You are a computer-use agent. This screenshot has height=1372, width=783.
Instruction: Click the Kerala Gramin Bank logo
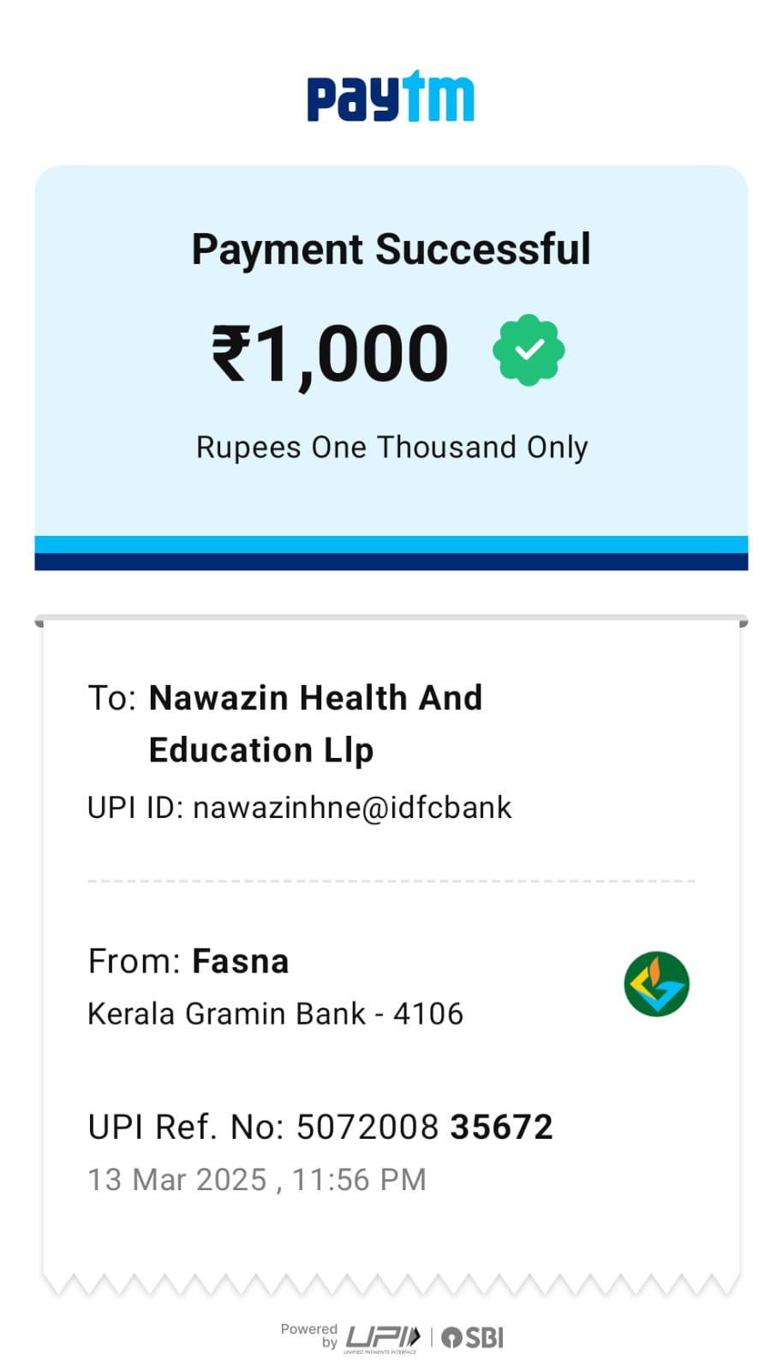[x=656, y=984]
